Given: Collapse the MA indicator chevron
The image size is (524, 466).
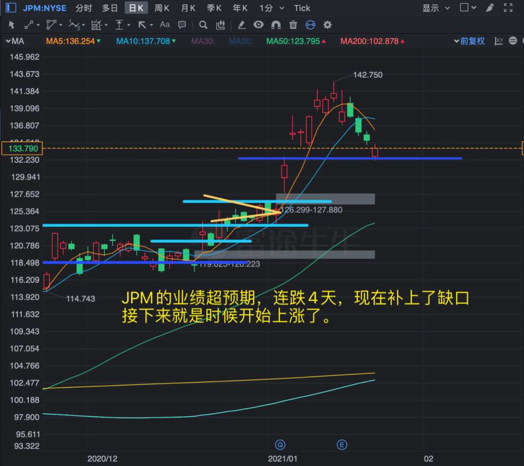Looking at the screenshot, I should click(8, 41).
